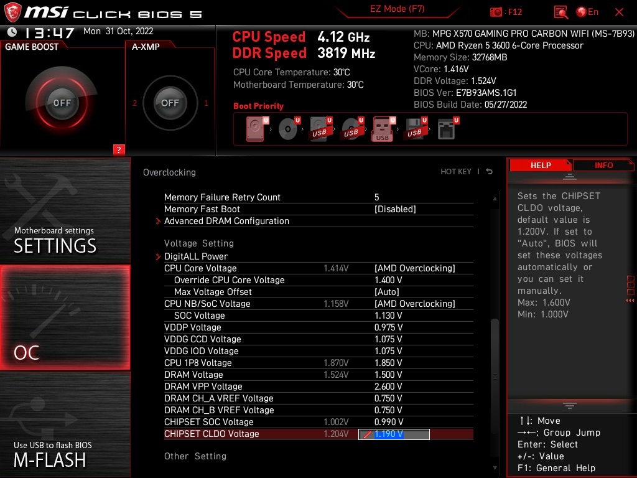
Task: Expand Advanced DRAM Configuration submenu
Action: (226, 221)
